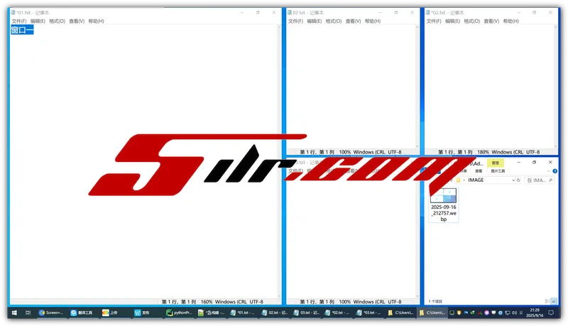Open 格式(O) menu in top-right *02.txt Notepad
The image size is (568, 326).
tap(472, 21)
